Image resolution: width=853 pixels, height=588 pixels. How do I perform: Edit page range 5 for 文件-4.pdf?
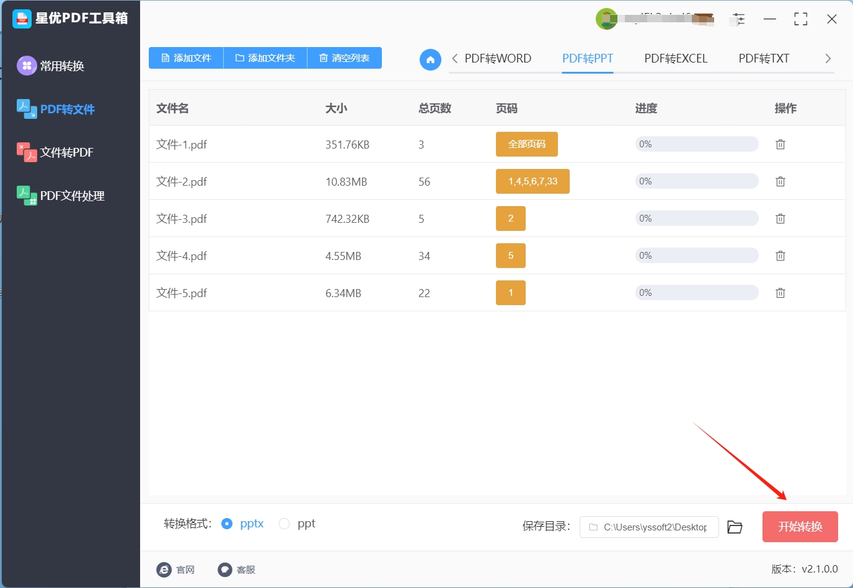[x=511, y=256]
